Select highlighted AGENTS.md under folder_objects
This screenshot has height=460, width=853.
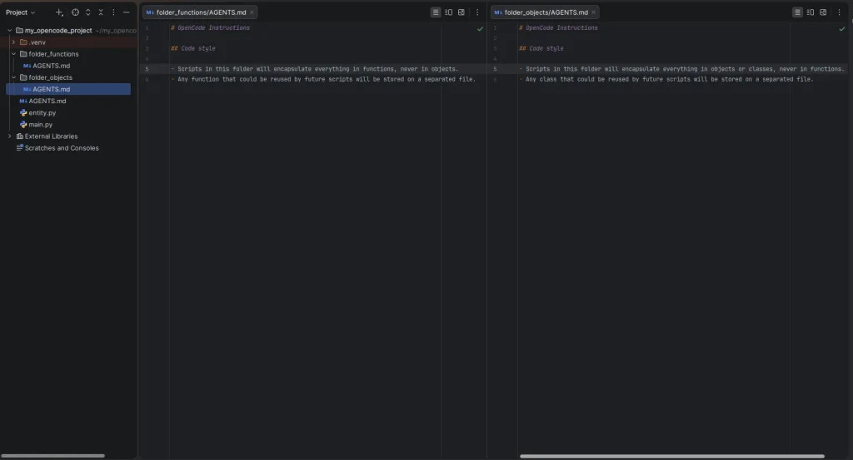[68, 89]
